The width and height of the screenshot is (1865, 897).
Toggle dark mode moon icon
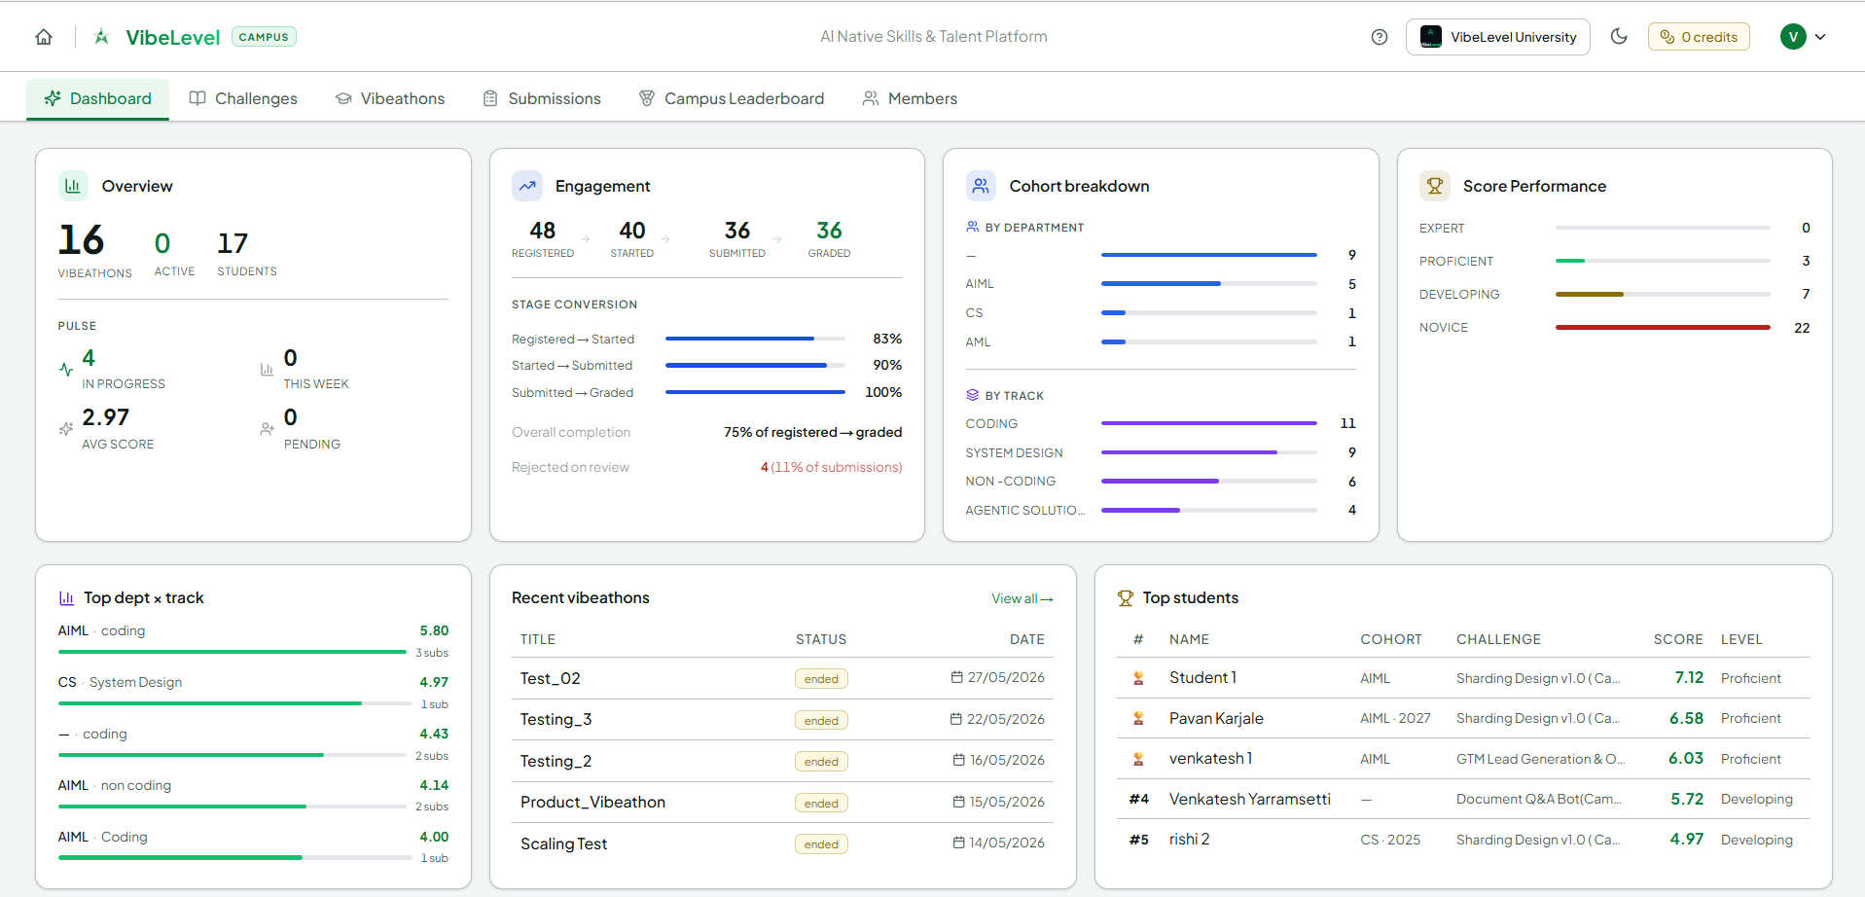pyautogui.click(x=1619, y=36)
